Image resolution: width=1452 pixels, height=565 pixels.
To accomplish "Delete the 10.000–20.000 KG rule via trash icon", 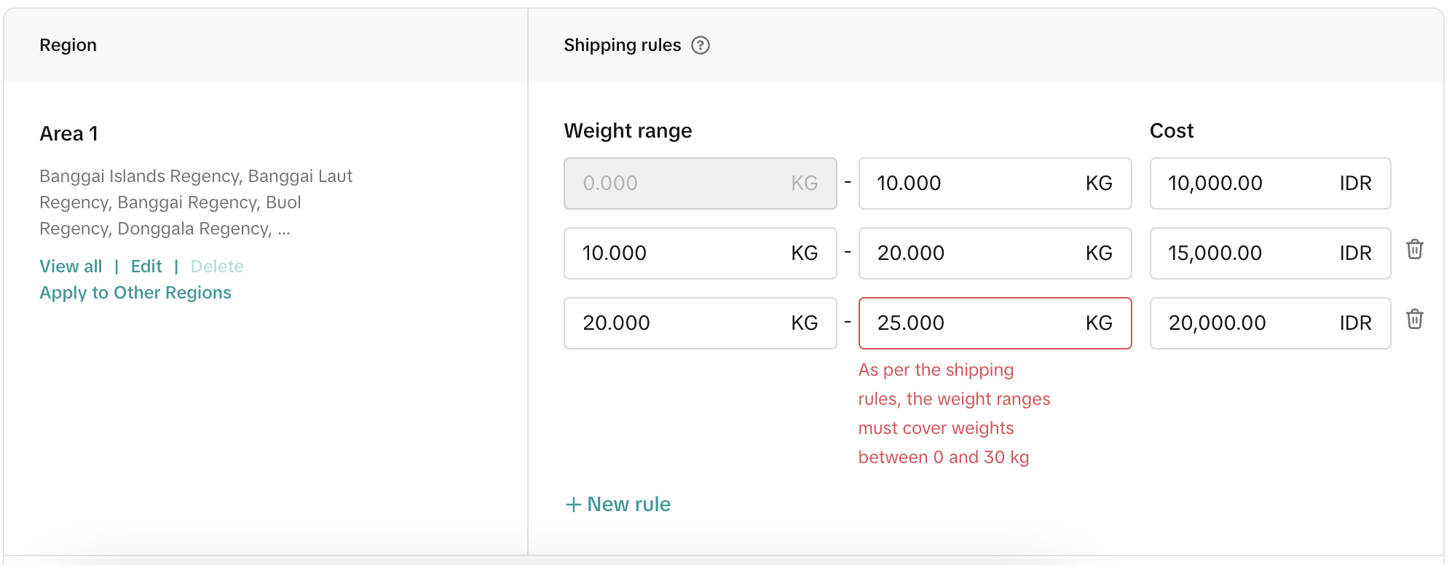I will point(1414,250).
